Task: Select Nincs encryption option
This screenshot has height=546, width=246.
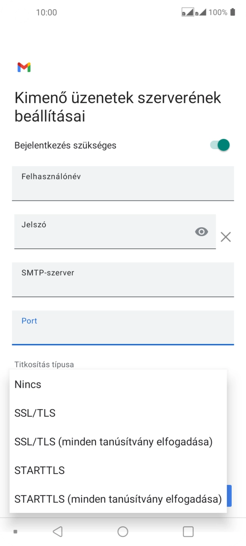Action: [27, 384]
